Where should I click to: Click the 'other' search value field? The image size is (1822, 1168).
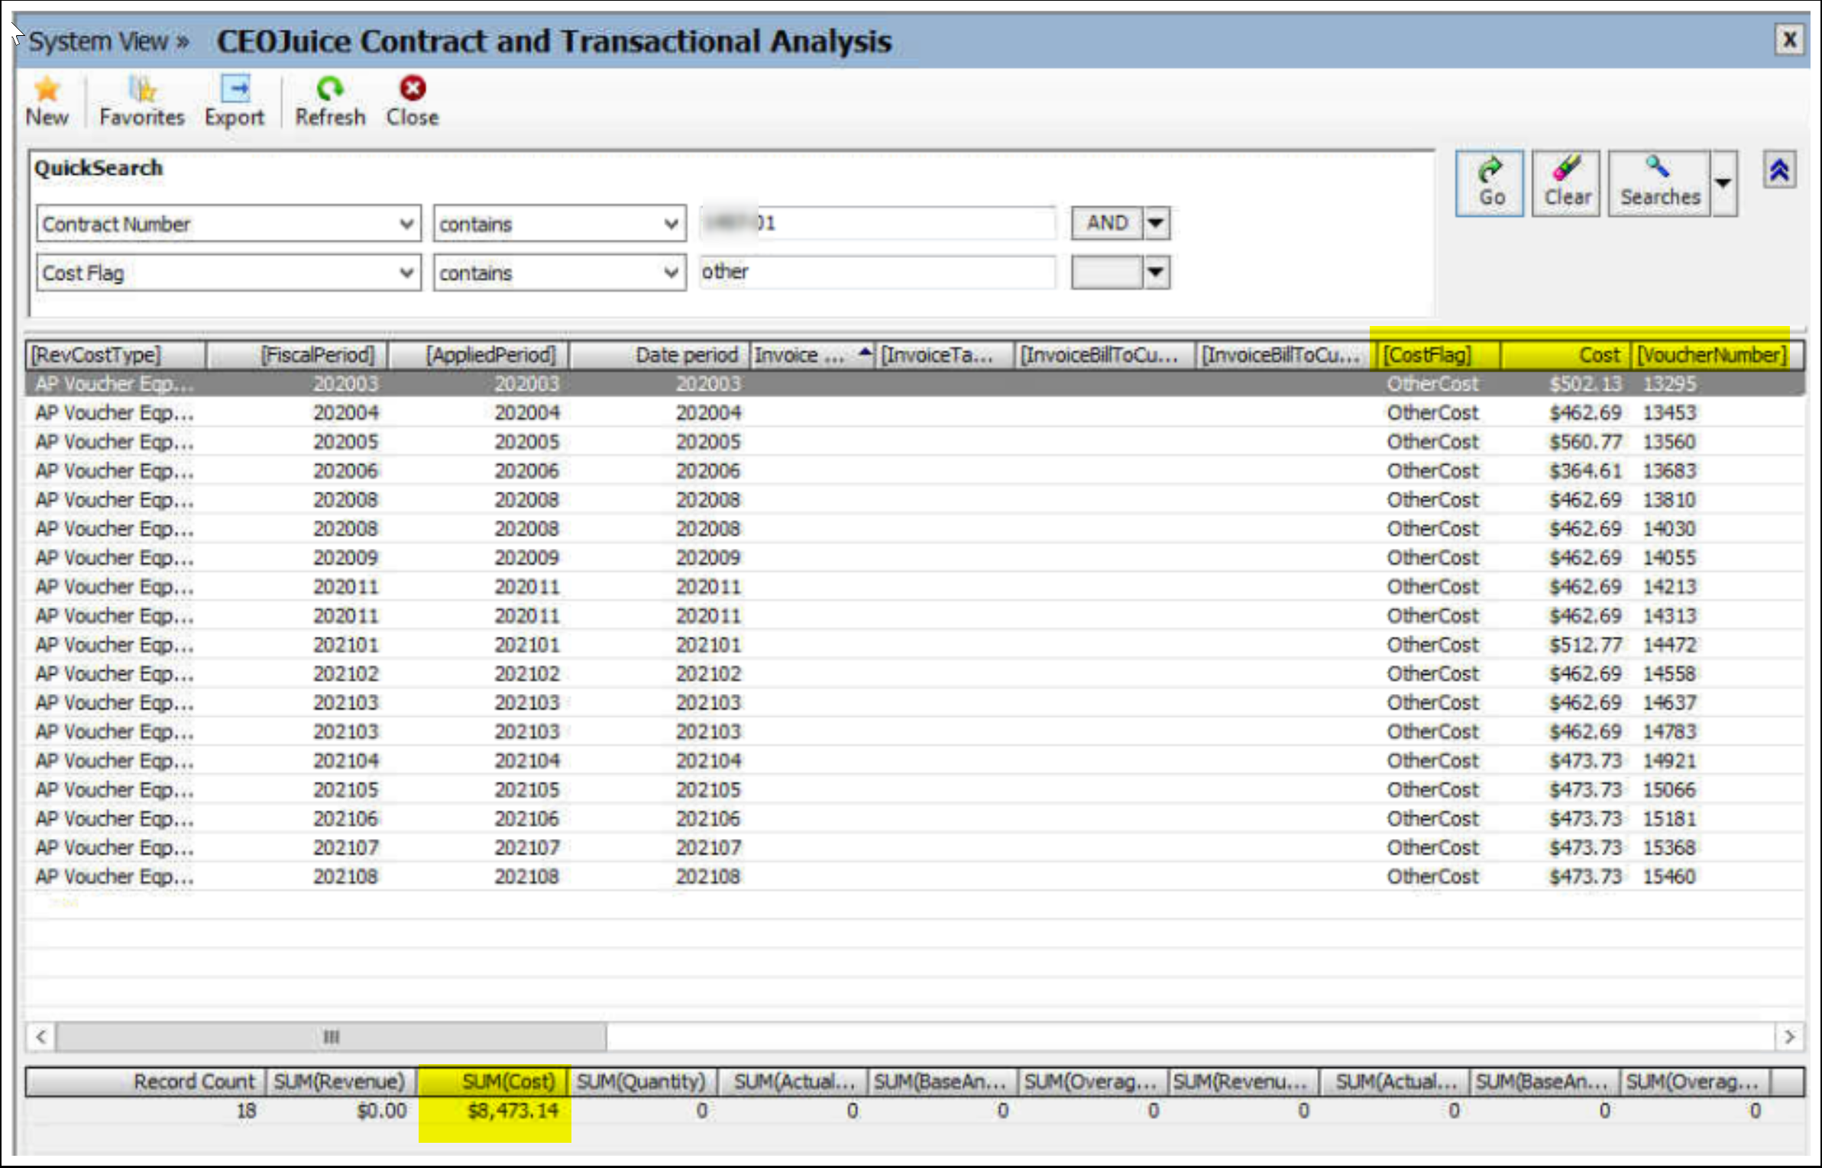pos(878,272)
